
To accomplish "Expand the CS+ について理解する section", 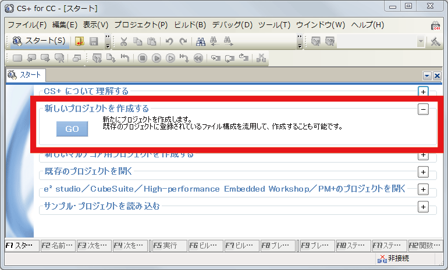I will click(423, 92).
